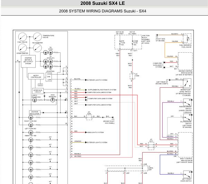The image size is (208, 184).
Task: Click the '2008 Suzuki SX4 LE' title
Action: point(103,3)
